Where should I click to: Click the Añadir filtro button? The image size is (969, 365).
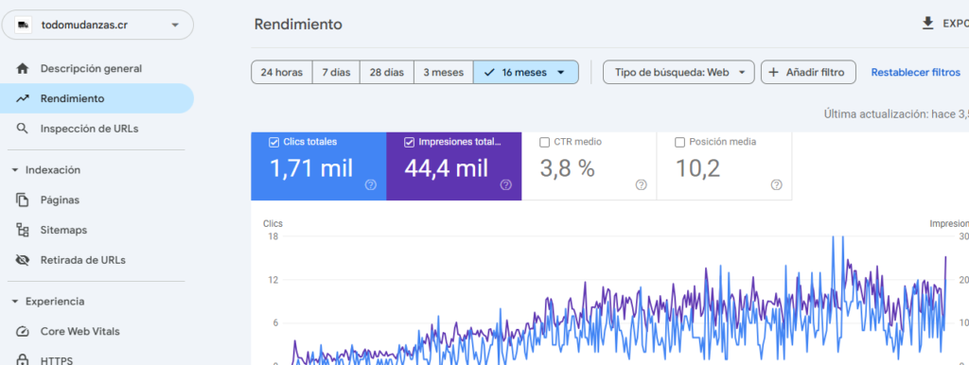(x=808, y=72)
